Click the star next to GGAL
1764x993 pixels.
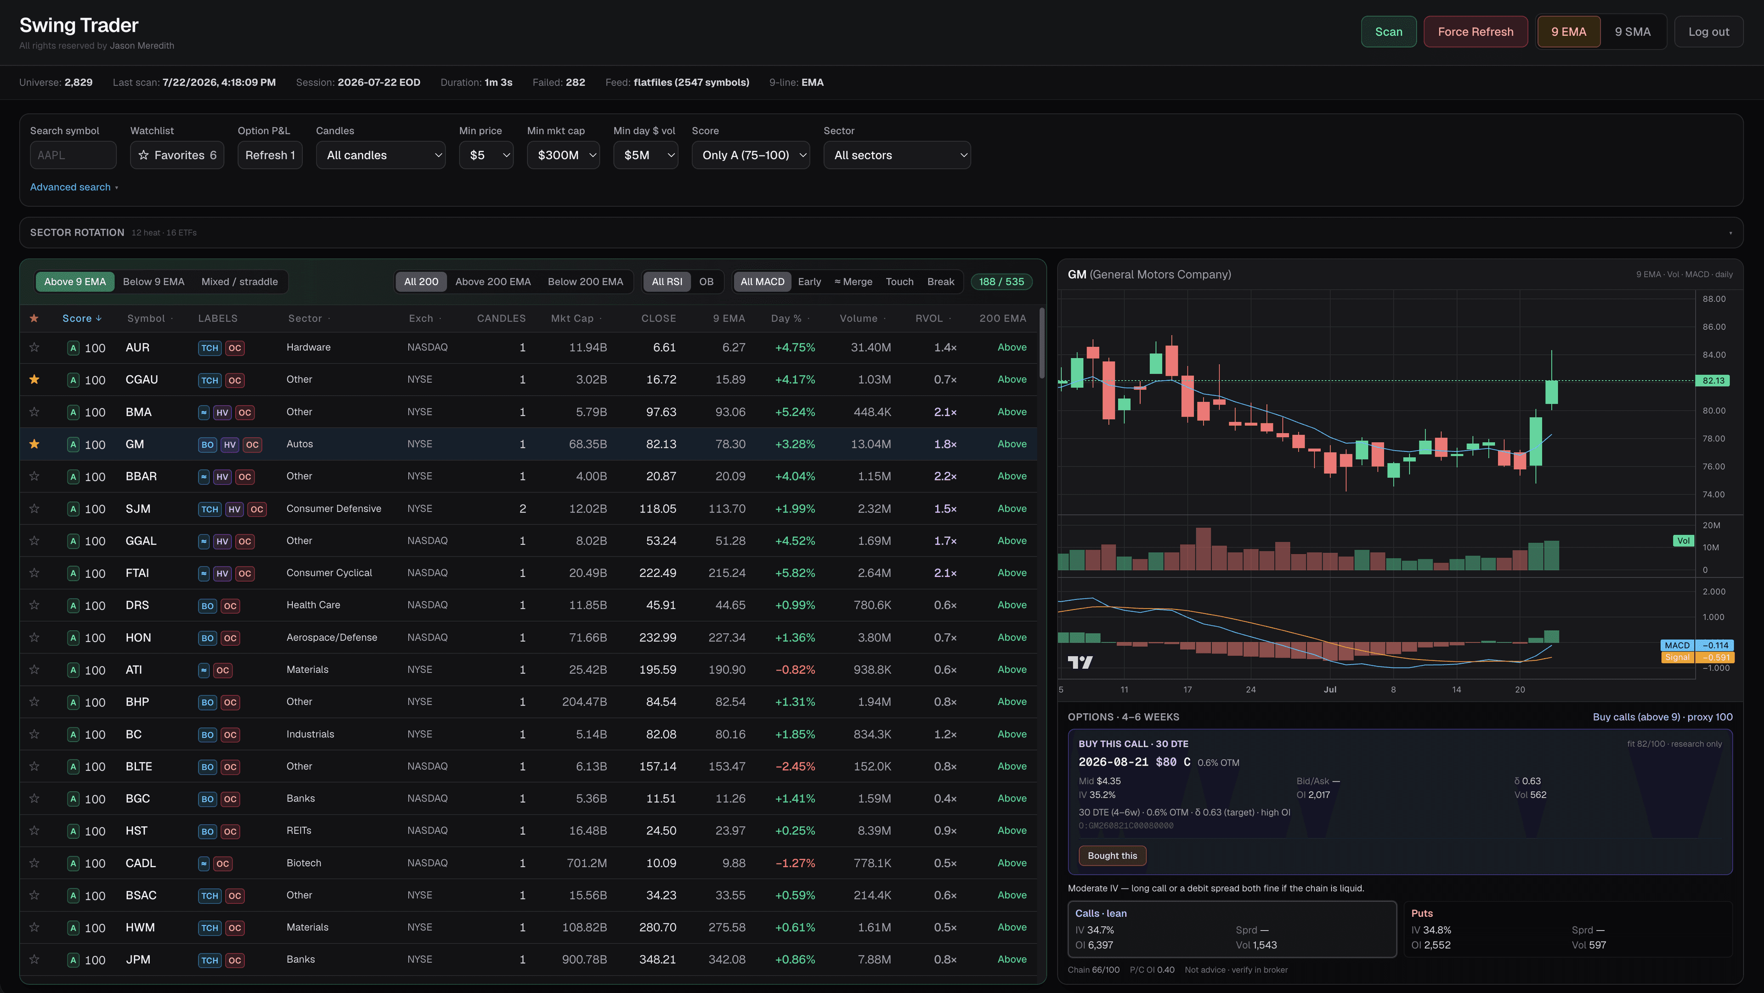(34, 540)
